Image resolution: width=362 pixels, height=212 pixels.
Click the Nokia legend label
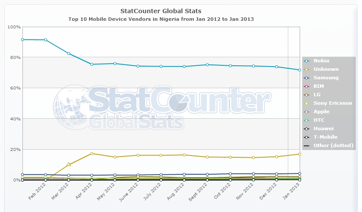point(321,61)
